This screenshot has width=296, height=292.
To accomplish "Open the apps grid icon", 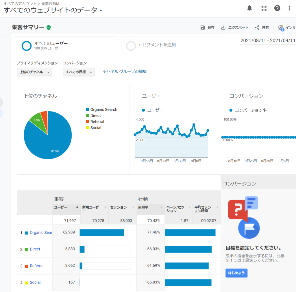I will tap(264, 8).
